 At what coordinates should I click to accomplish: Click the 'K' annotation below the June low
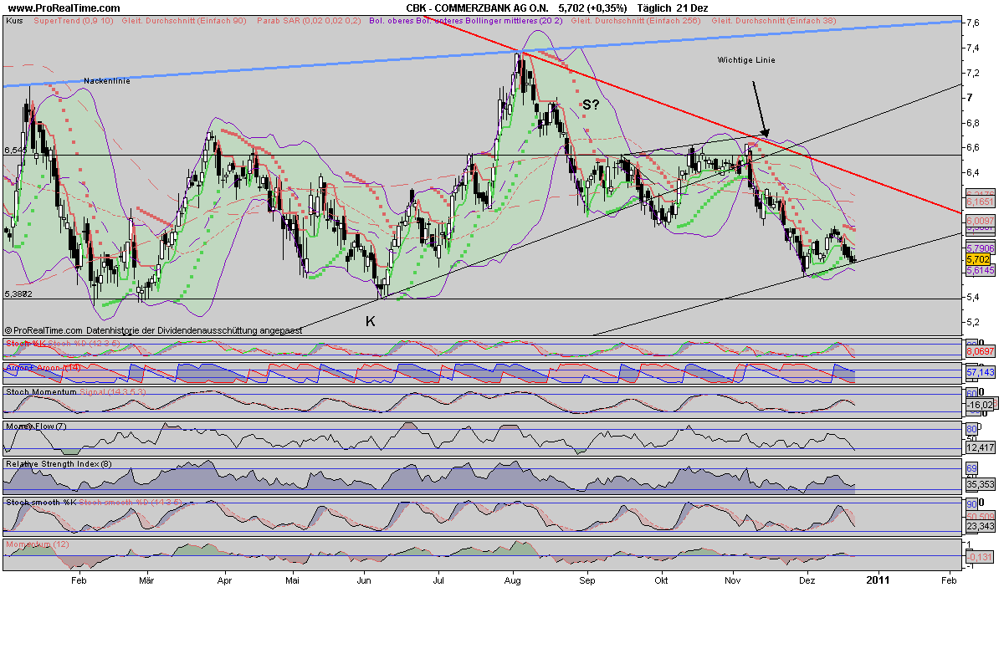tap(370, 320)
